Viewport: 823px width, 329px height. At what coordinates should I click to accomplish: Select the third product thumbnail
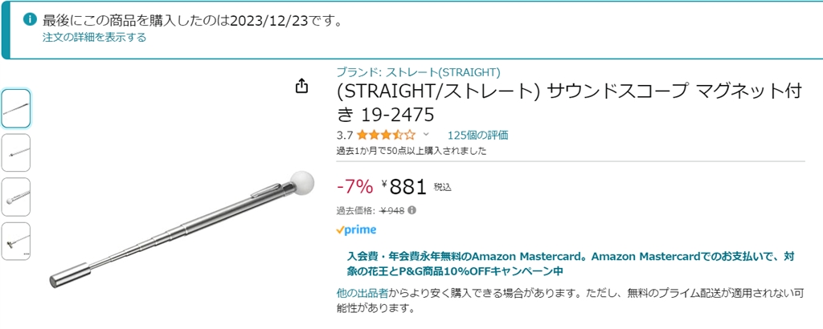[x=16, y=197]
